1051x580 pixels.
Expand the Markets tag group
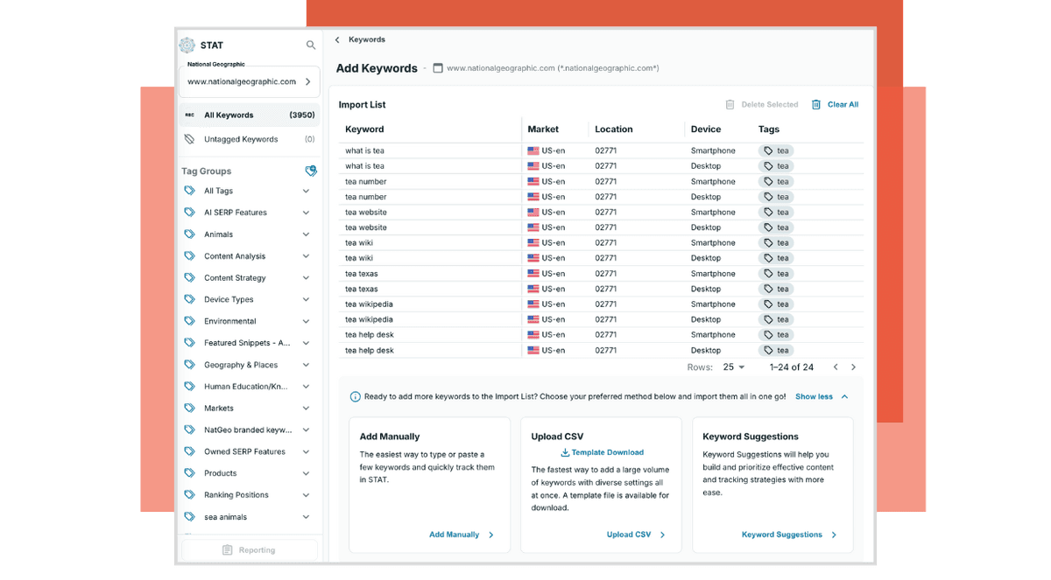(x=306, y=409)
